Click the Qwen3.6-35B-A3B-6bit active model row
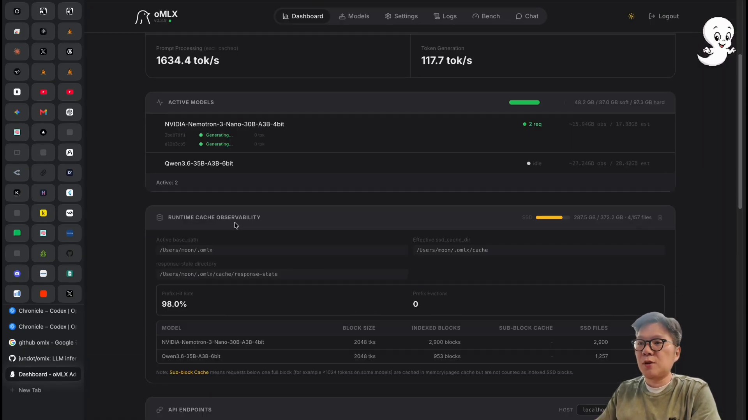748x420 pixels. 410,163
